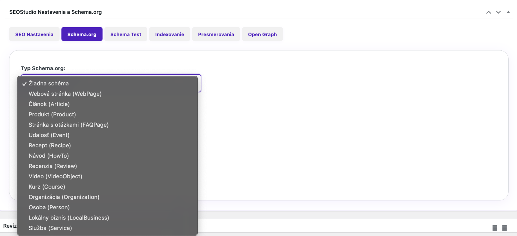
Task: Select Lokálny biznis (LocalBusiness) option
Action: pos(69,218)
